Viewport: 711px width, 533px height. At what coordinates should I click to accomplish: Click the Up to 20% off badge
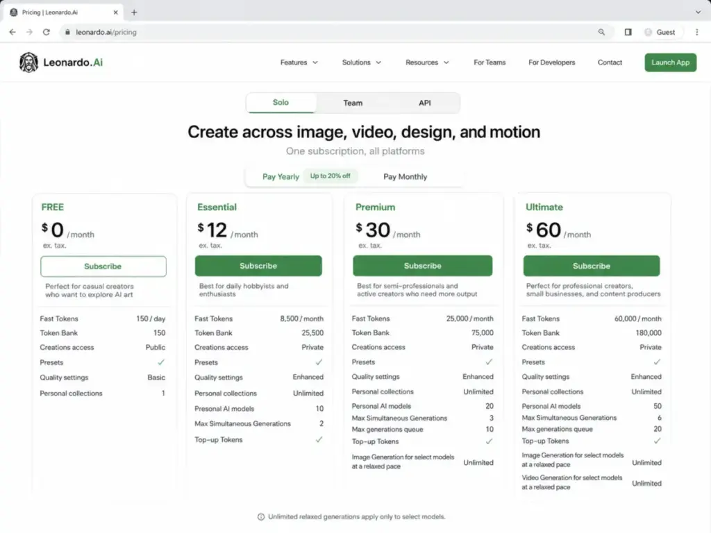point(330,176)
